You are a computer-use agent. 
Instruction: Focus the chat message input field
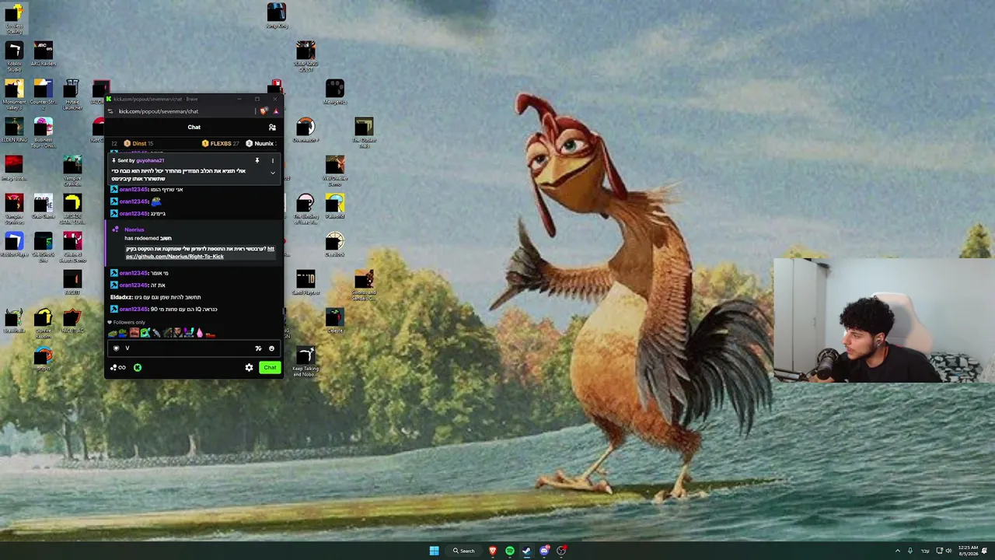click(x=194, y=348)
